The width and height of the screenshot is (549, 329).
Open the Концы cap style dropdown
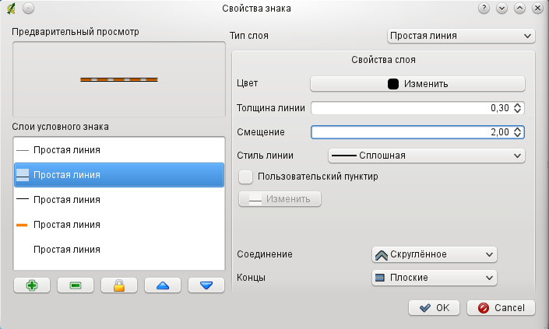(x=435, y=277)
